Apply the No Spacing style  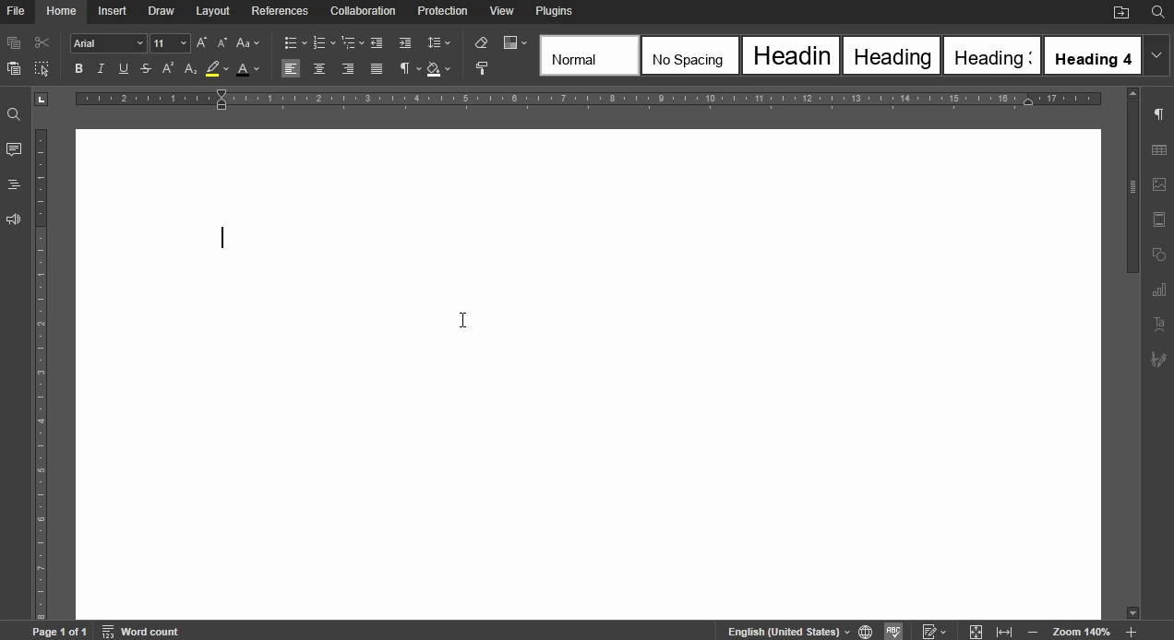[690, 55]
